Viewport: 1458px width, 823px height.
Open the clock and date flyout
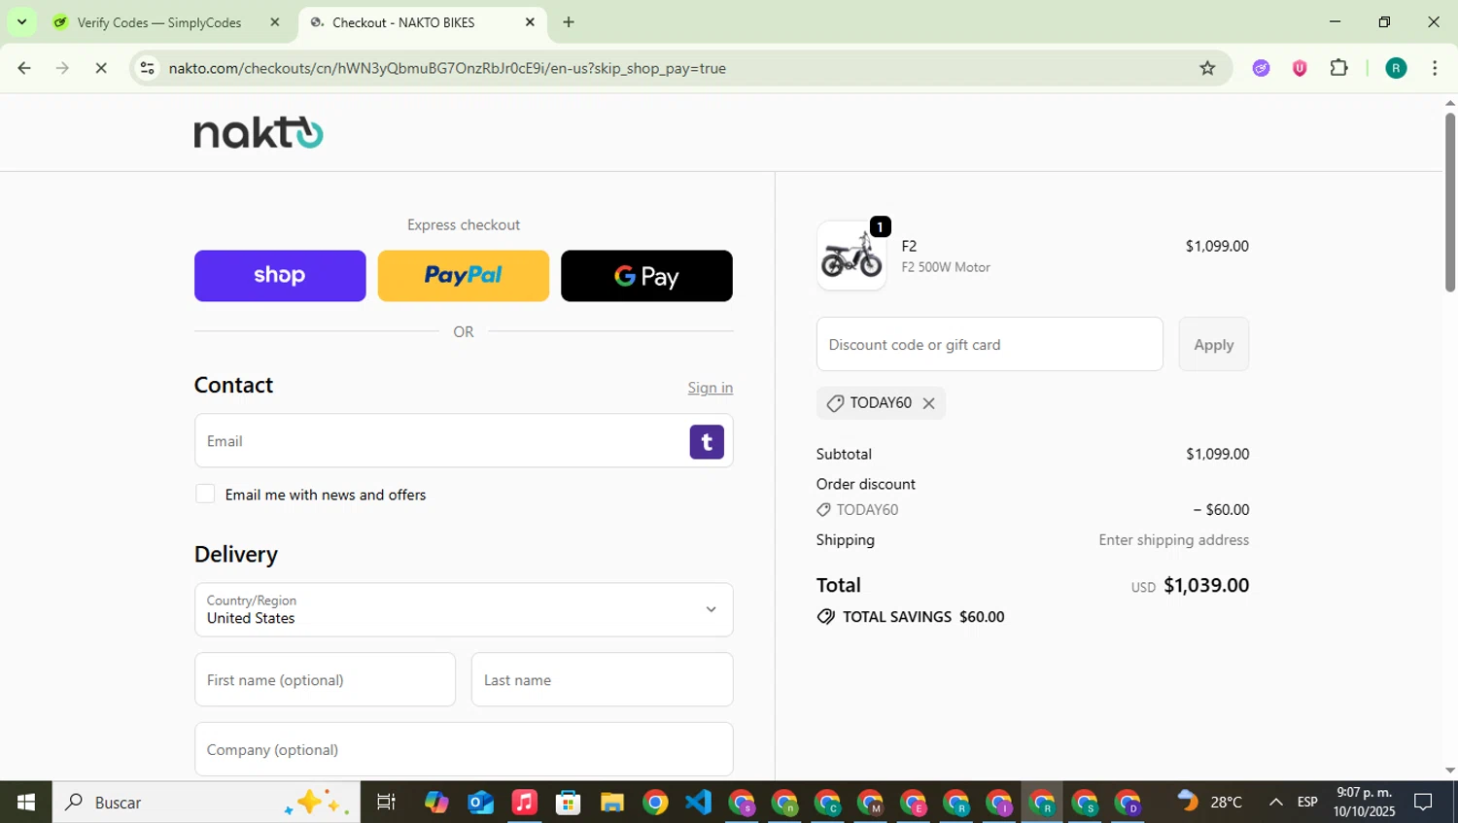pos(1364,802)
